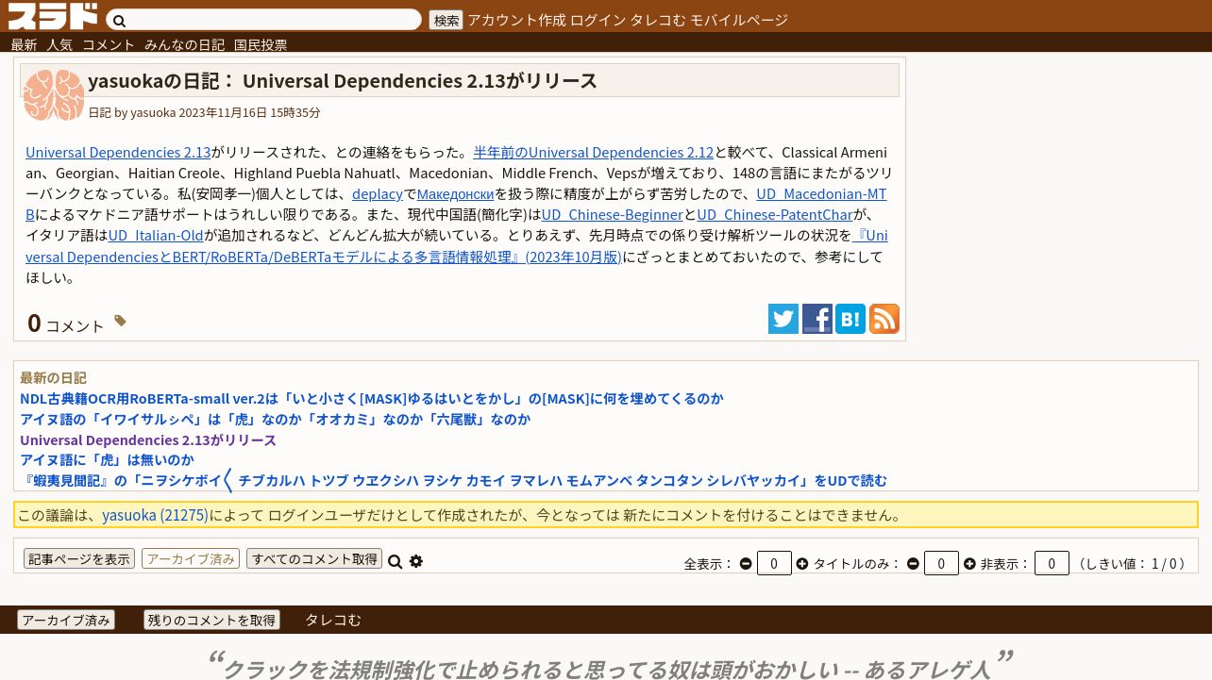Focus the 全表示 value field
1212x680 pixels.
pos(774,563)
